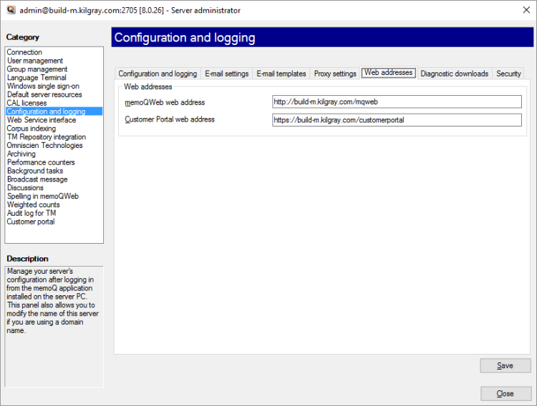Open the CAL licenses category

[26, 103]
